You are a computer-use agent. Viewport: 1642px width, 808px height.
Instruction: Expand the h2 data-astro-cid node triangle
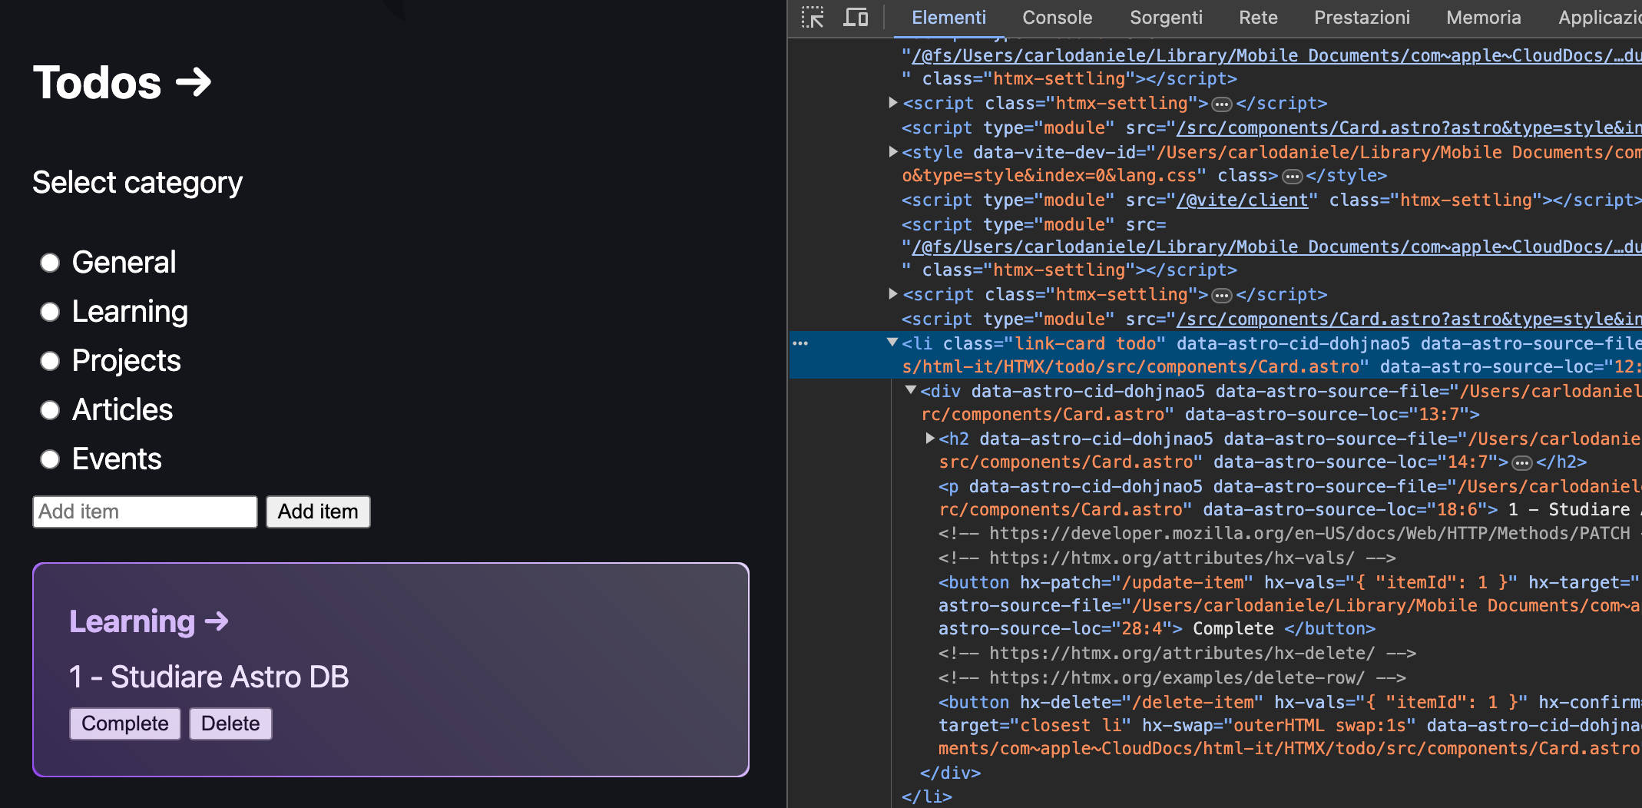tap(929, 438)
